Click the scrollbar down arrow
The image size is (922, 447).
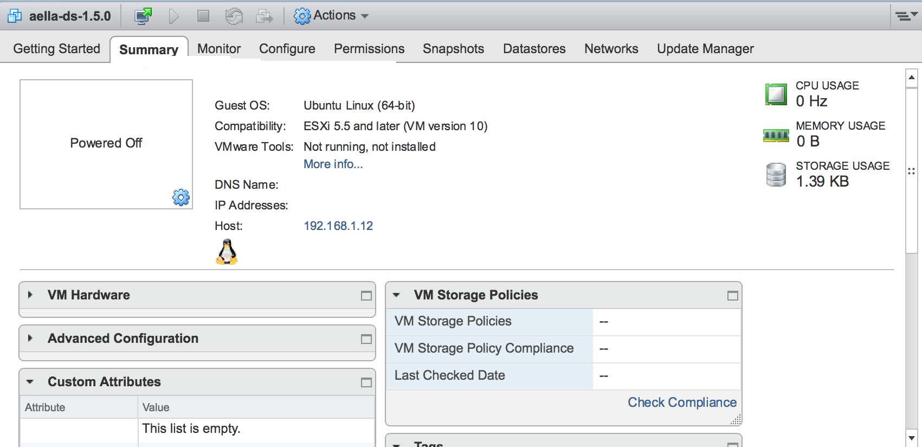pyautogui.click(x=911, y=438)
